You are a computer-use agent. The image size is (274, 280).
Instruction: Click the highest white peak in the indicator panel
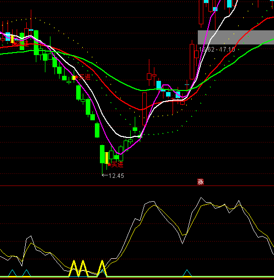201,198
